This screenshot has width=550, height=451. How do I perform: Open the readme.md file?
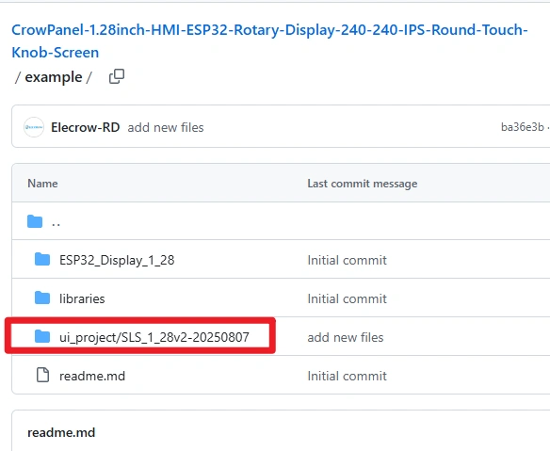pos(92,376)
